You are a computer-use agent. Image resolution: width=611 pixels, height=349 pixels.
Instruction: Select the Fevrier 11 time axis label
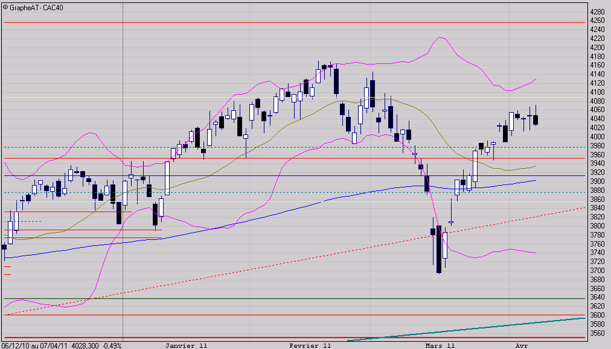[x=310, y=345]
